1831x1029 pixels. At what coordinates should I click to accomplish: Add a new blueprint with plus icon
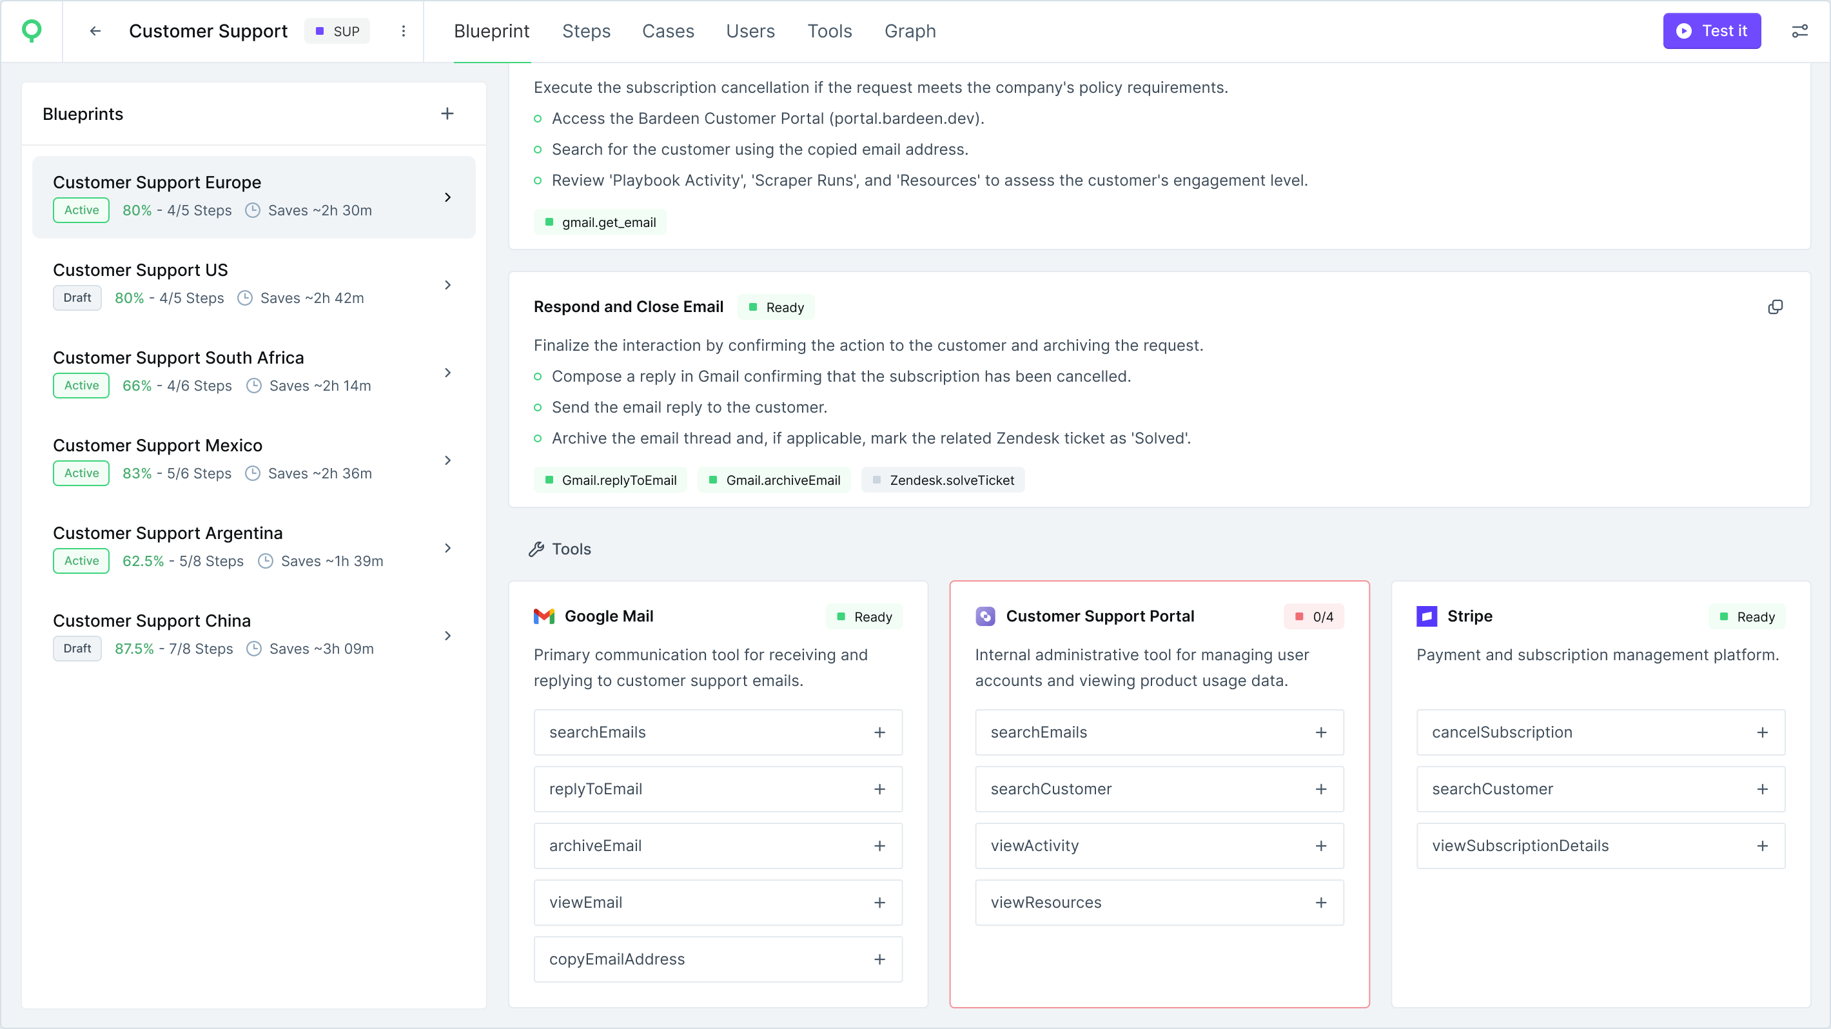point(447,113)
